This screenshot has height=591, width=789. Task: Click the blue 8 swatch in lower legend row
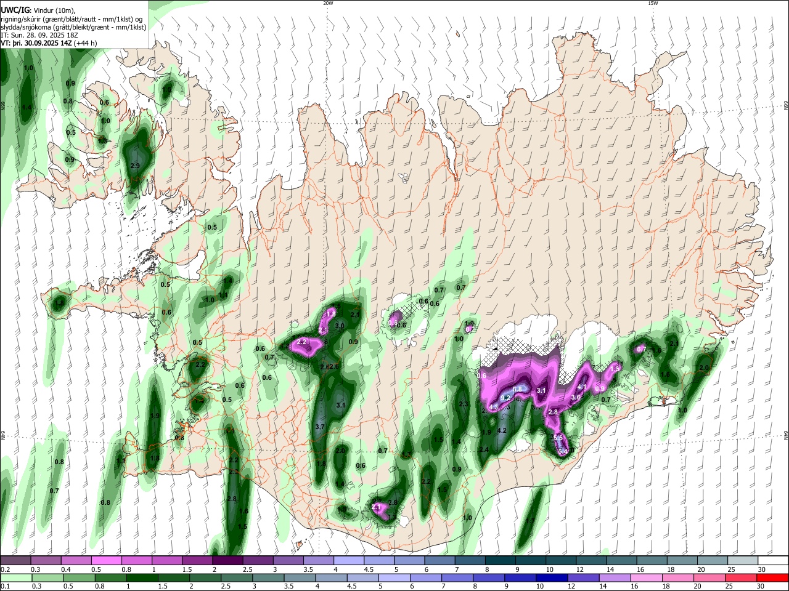coord(488,577)
